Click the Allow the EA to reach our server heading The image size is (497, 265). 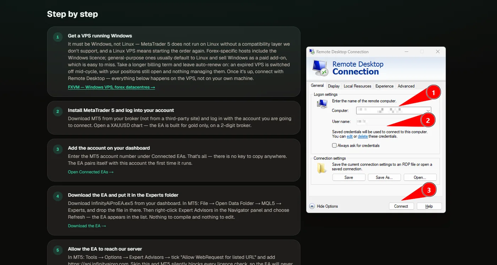point(105,249)
